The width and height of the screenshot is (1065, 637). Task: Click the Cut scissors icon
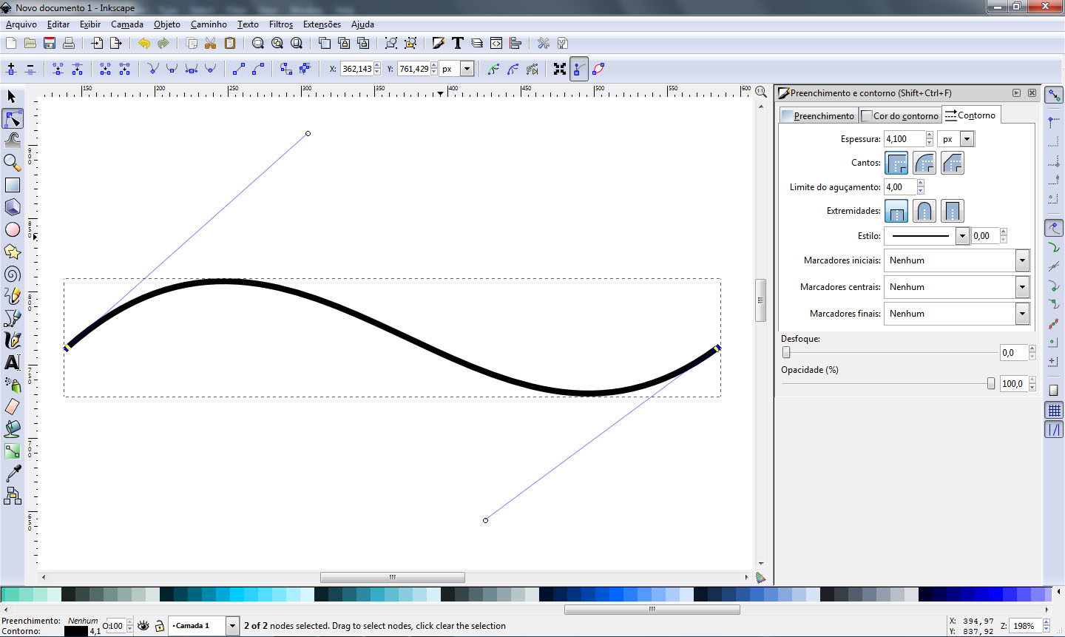[211, 43]
